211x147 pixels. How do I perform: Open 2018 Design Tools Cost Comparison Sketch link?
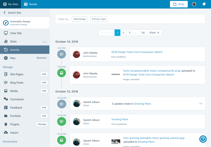tap(137, 52)
